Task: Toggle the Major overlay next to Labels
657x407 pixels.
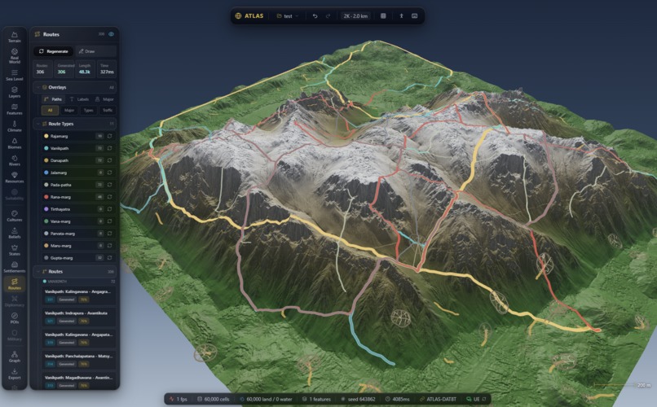Action: click(x=105, y=99)
